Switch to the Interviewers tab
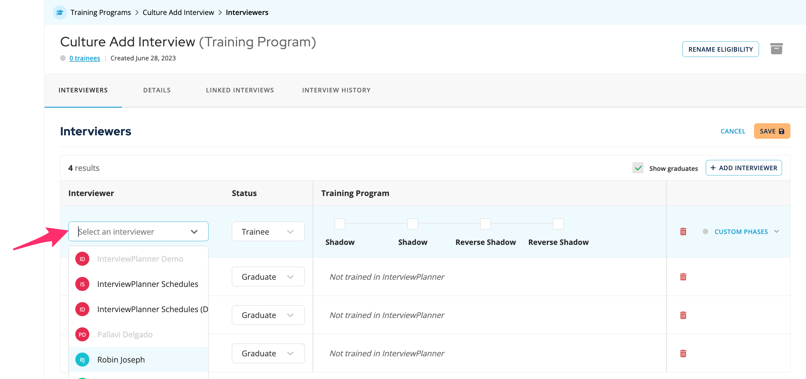Viewport: 806px width, 379px height. pyautogui.click(x=83, y=90)
